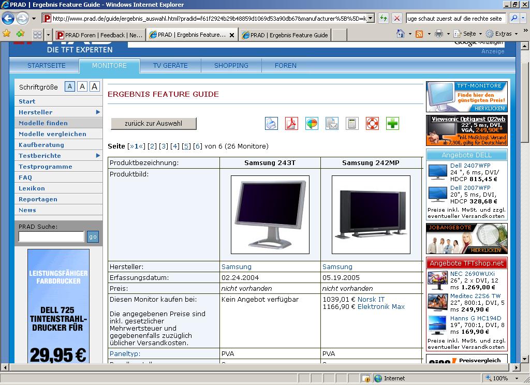Click the printer icon above the results table
530x385 pixels.
(x=271, y=124)
